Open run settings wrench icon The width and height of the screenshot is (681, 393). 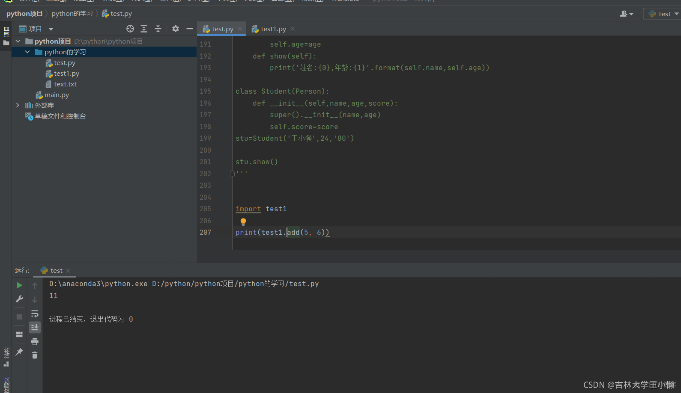tap(19, 299)
